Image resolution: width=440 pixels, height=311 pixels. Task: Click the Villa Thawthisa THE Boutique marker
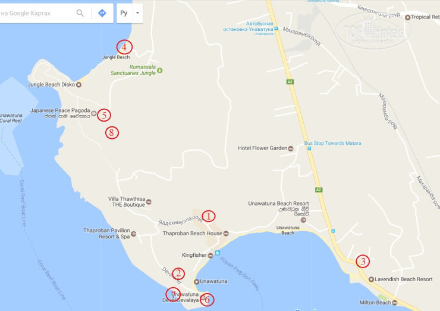pos(149,201)
